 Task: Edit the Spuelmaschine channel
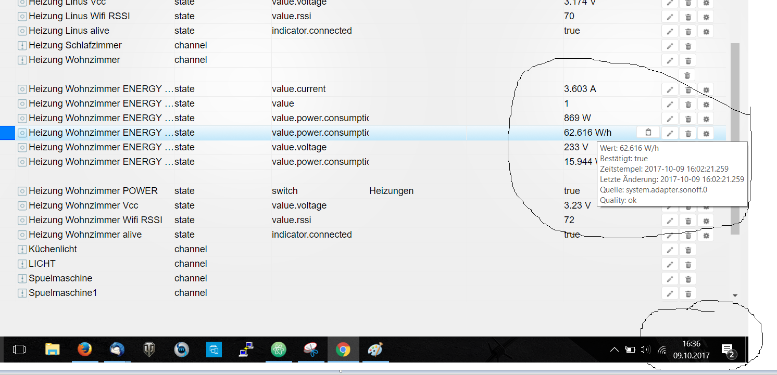(670, 279)
